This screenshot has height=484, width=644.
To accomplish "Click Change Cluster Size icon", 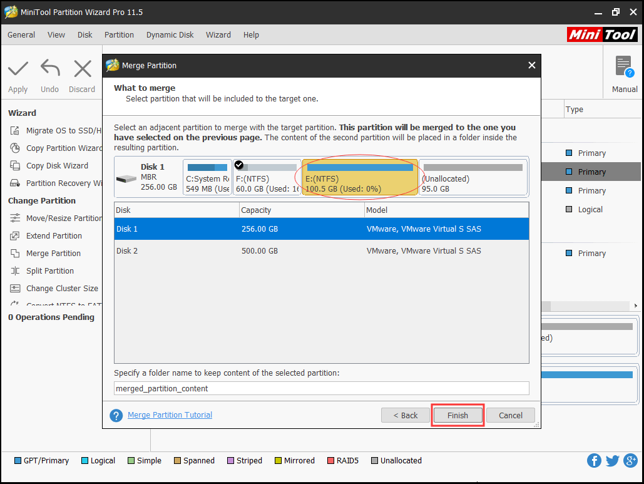I will (15, 289).
